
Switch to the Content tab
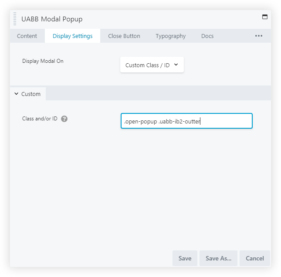coord(27,36)
